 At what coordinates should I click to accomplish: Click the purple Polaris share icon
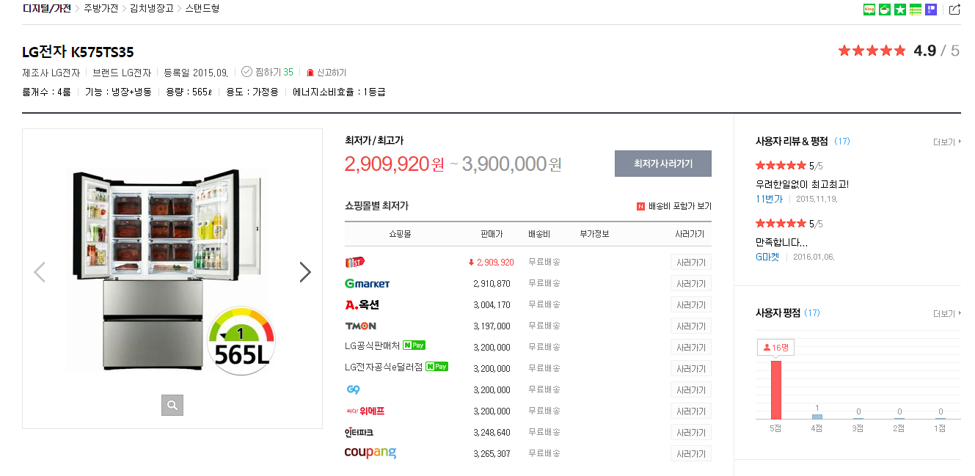pyautogui.click(x=931, y=10)
